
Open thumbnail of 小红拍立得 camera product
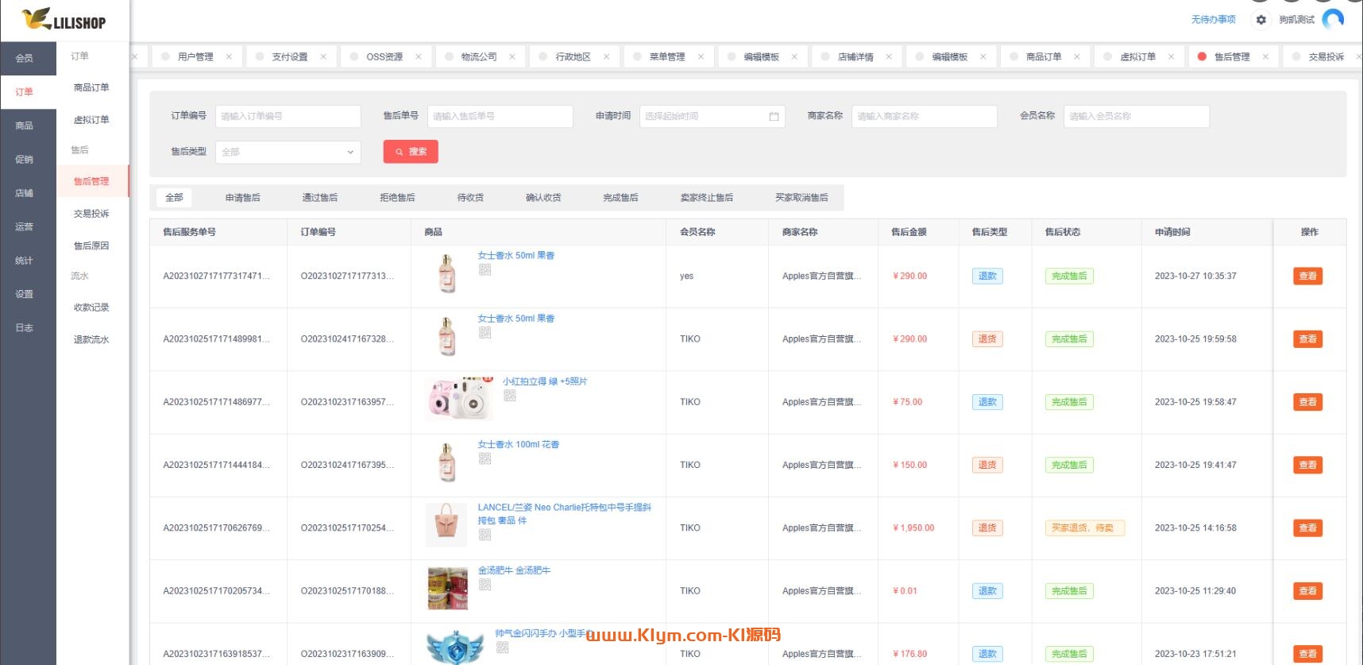(459, 399)
